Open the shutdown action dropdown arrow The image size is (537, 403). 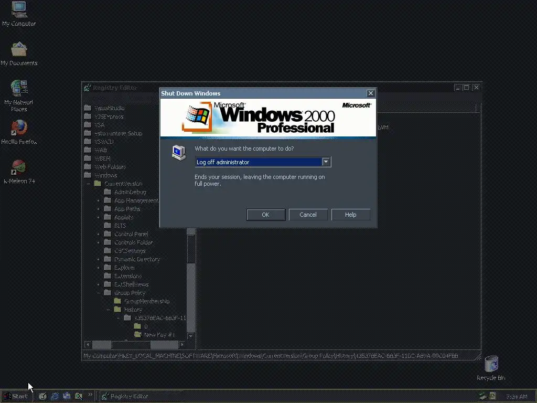(326, 162)
